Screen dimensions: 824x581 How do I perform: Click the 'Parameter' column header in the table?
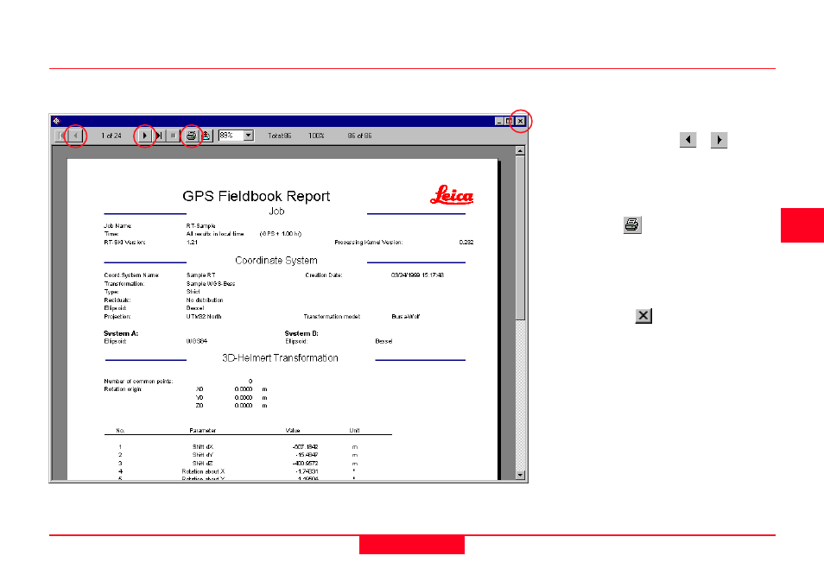203,430
